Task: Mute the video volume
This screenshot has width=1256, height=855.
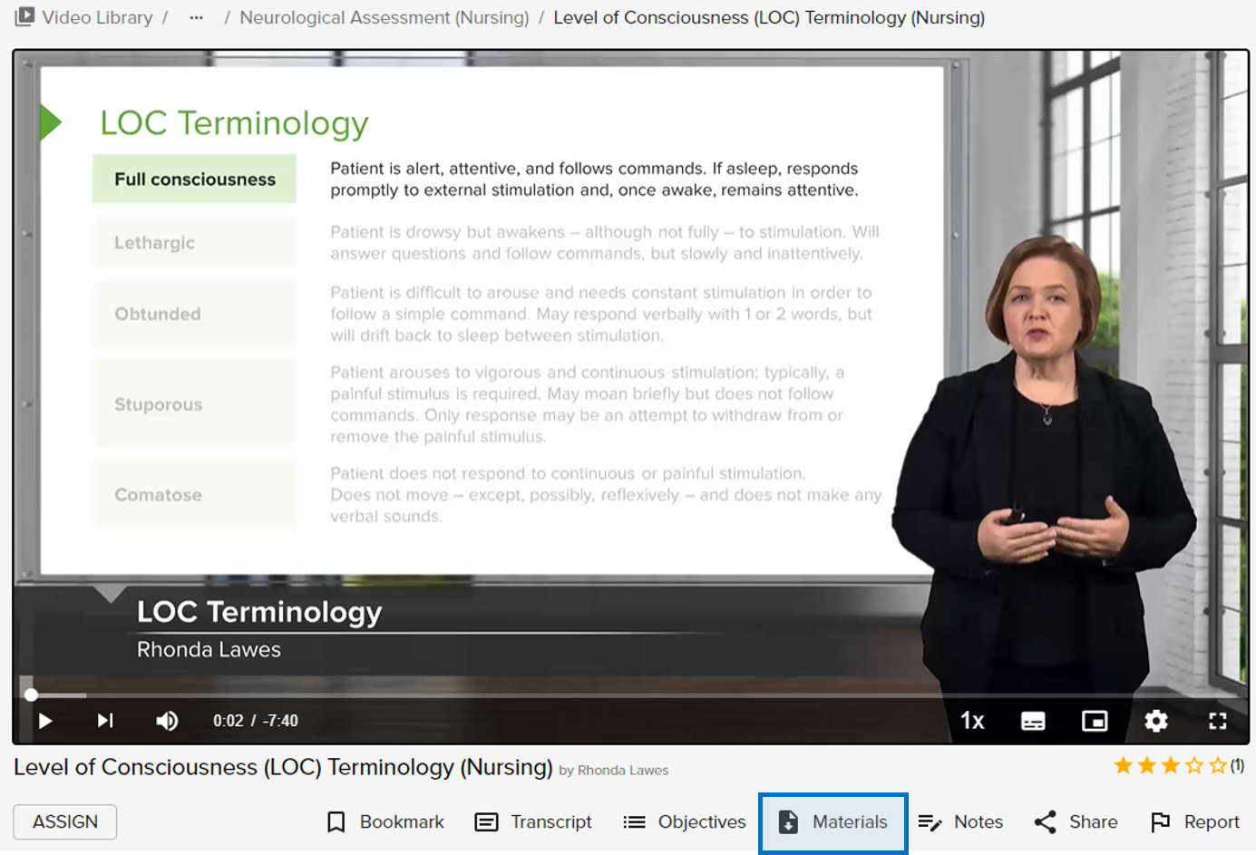Action: pos(167,721)
